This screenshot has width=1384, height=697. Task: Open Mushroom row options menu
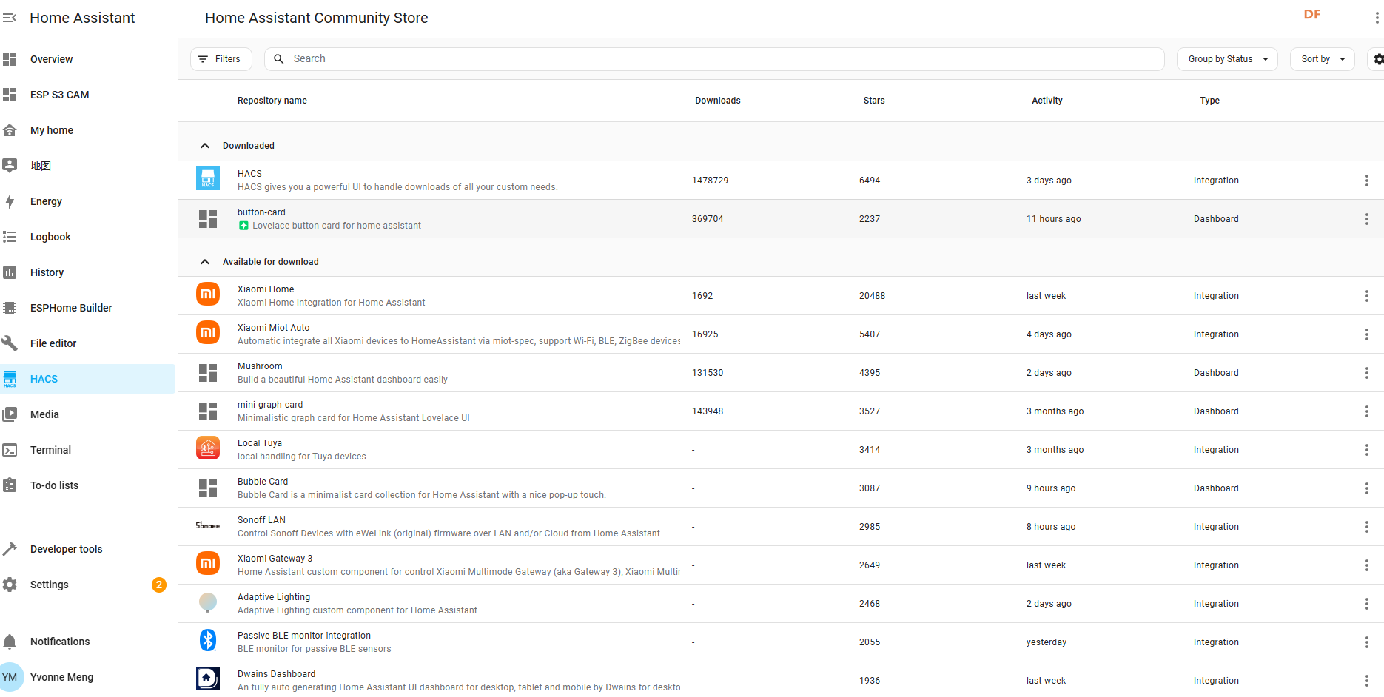(x=1366, y=373)
